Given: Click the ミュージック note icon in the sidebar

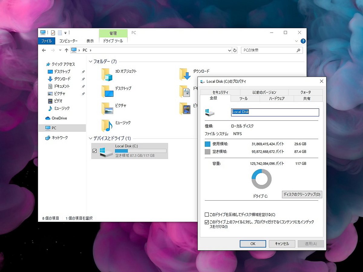Looking at the screenshot, I should pyautogui.click(x=50, y=108).
